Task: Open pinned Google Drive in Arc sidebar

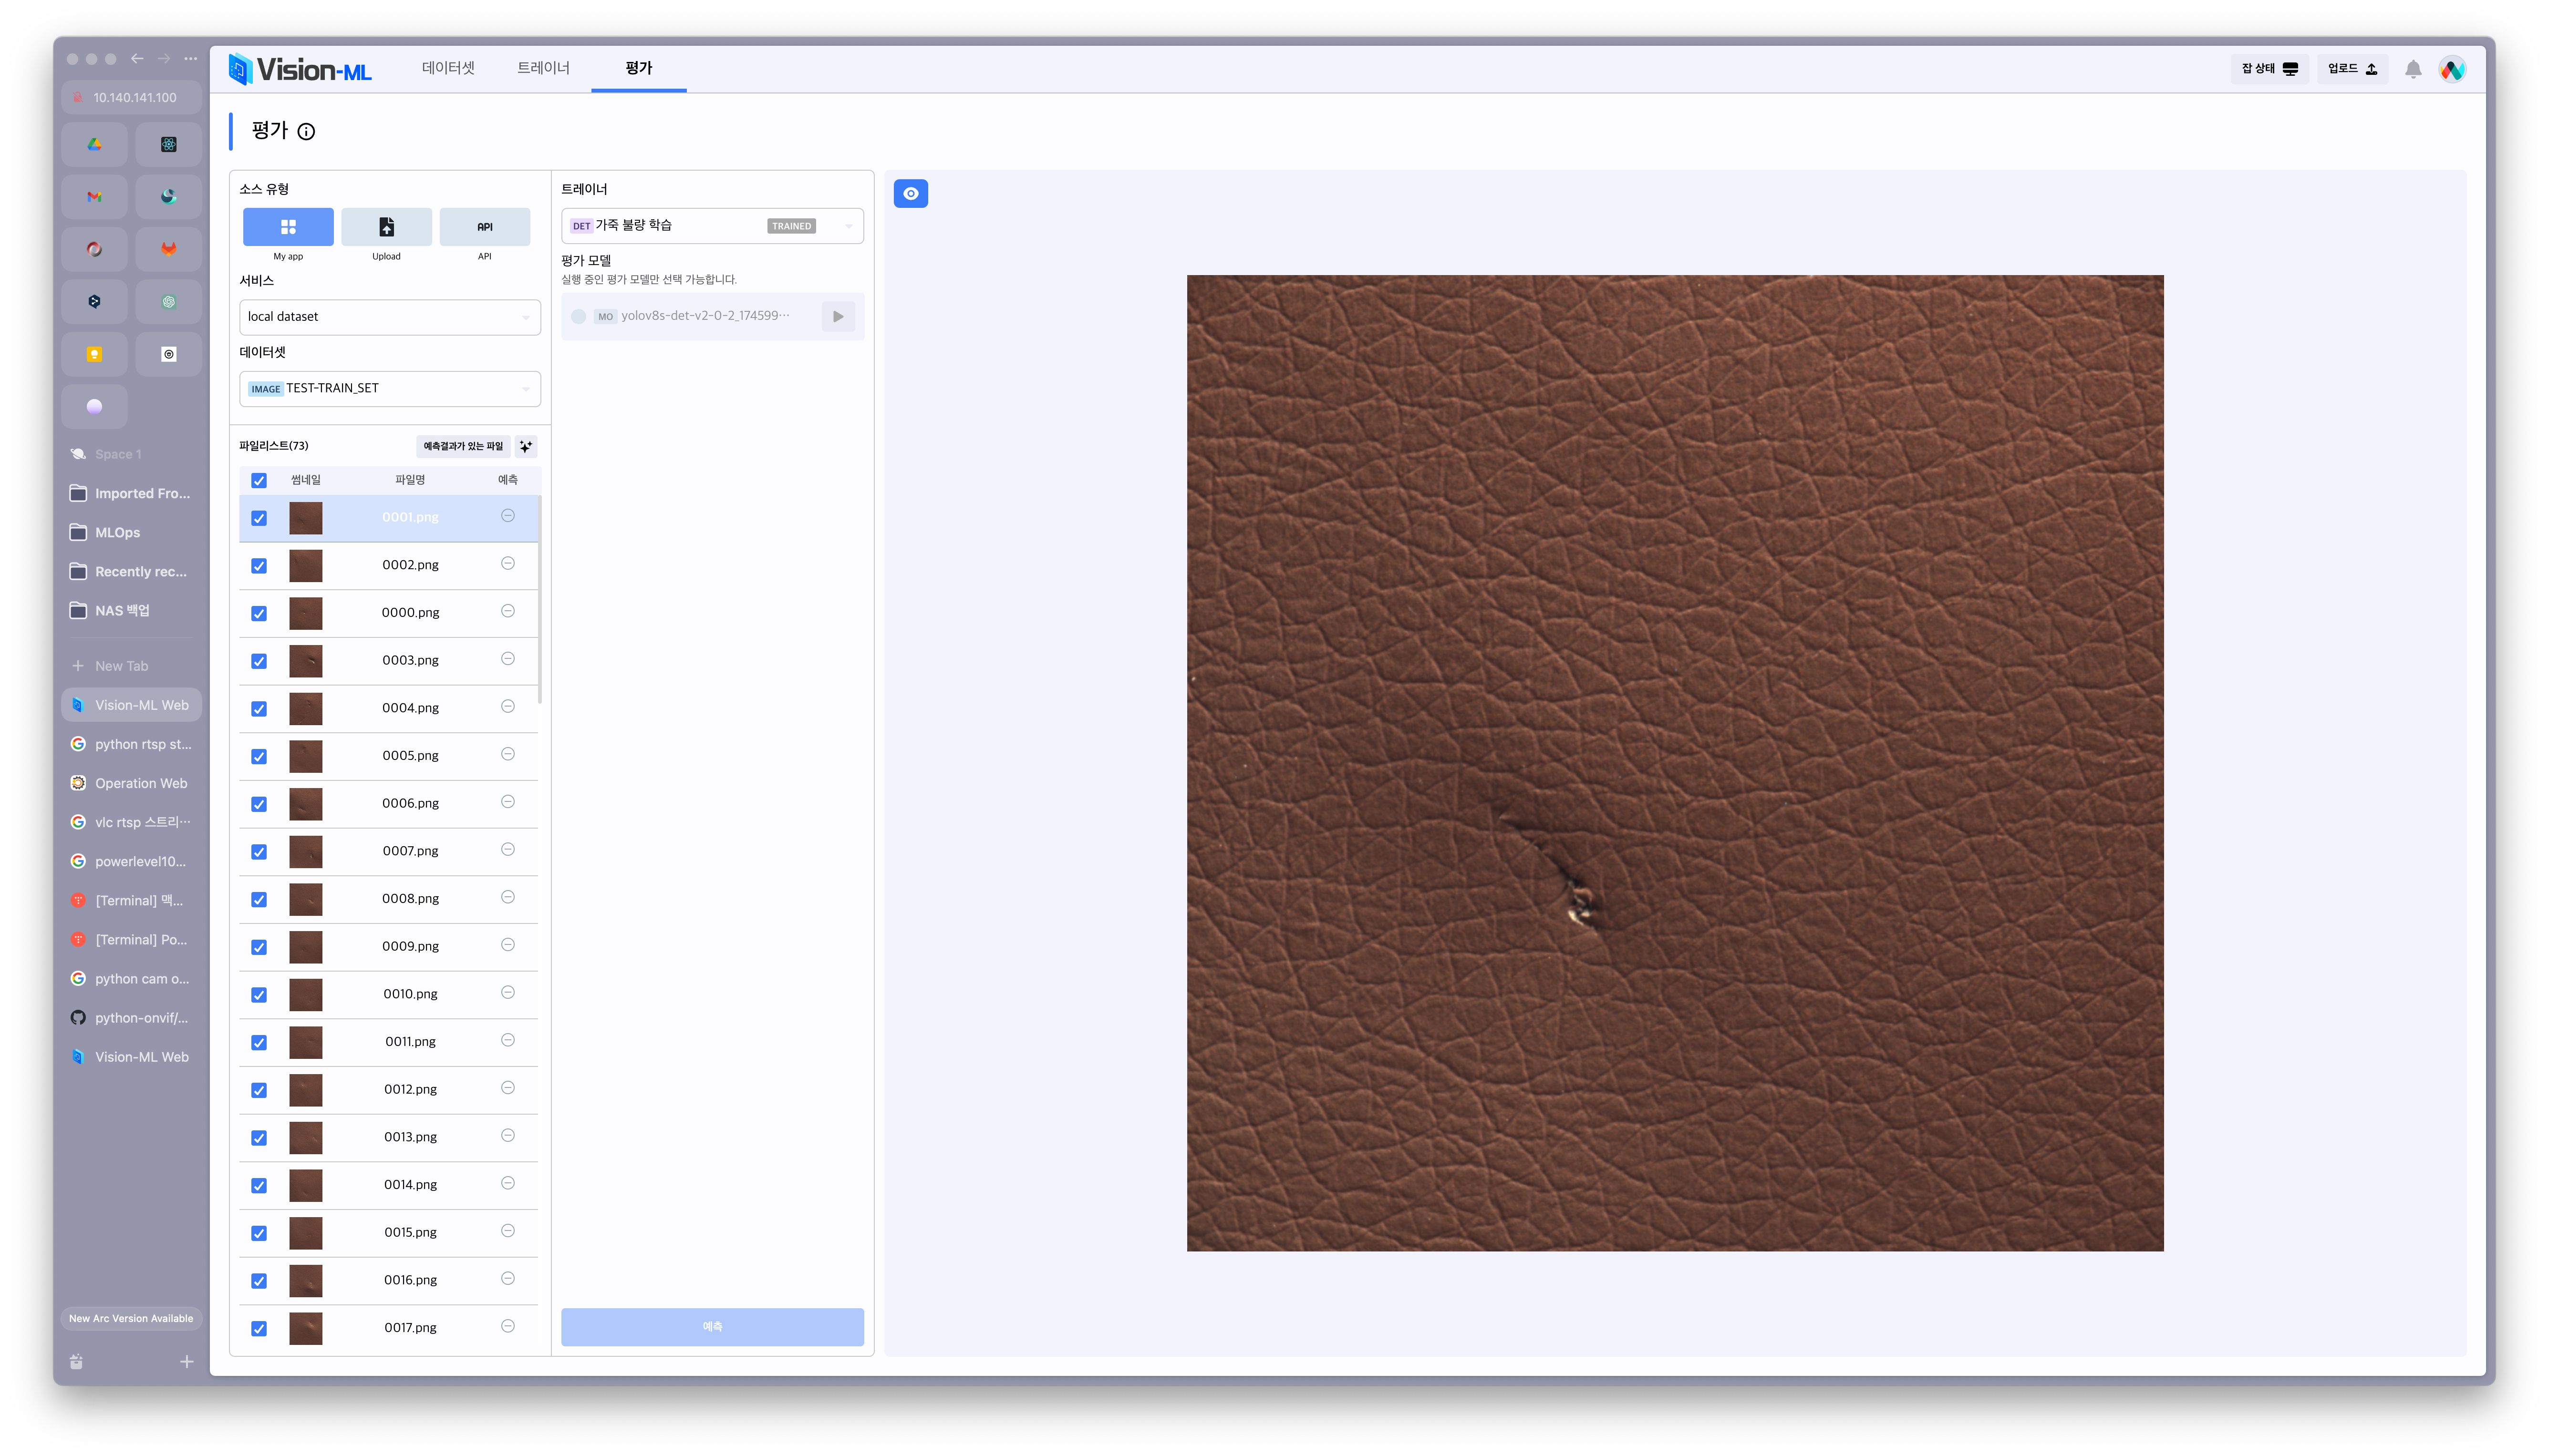Action: tap(94, 144)
